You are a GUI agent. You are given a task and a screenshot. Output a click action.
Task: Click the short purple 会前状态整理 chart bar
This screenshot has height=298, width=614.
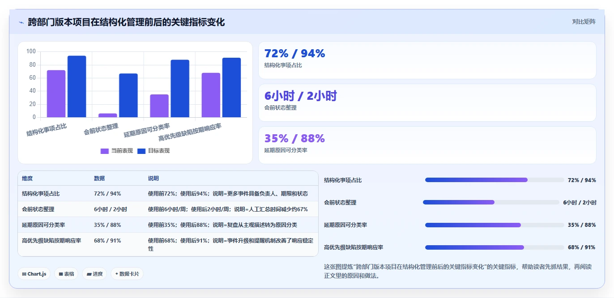pyautogui.click(x=107, y=115)
